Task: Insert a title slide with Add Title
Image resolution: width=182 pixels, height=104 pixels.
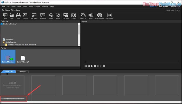Action: (x=43, y=16)
